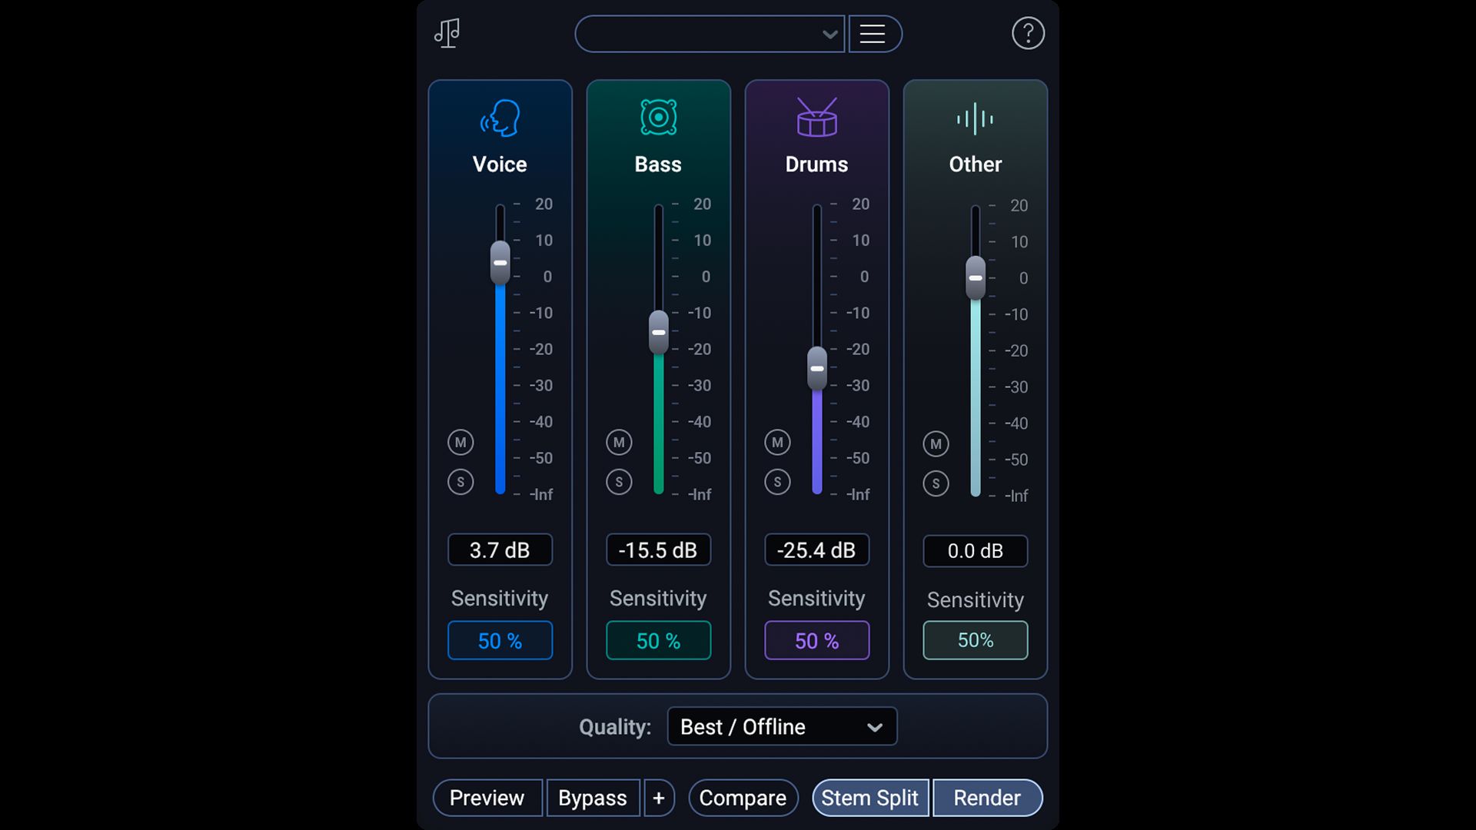The height and width of the screenshot is (830, 1476).
Task: Click the Other waveform icon
Action: 975,119
